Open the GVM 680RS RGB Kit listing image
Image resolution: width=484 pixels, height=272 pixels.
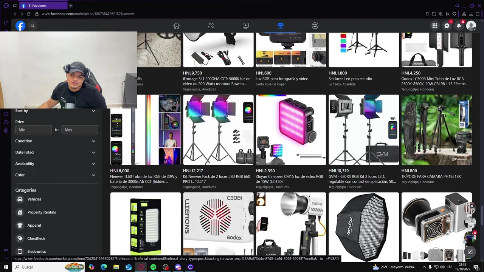pyautogui.click(x=364, y=130)
